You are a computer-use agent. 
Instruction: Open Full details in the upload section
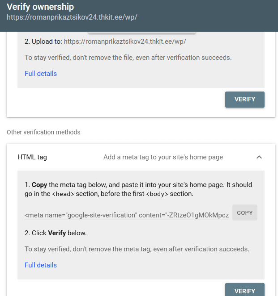(x=41, y=74)
